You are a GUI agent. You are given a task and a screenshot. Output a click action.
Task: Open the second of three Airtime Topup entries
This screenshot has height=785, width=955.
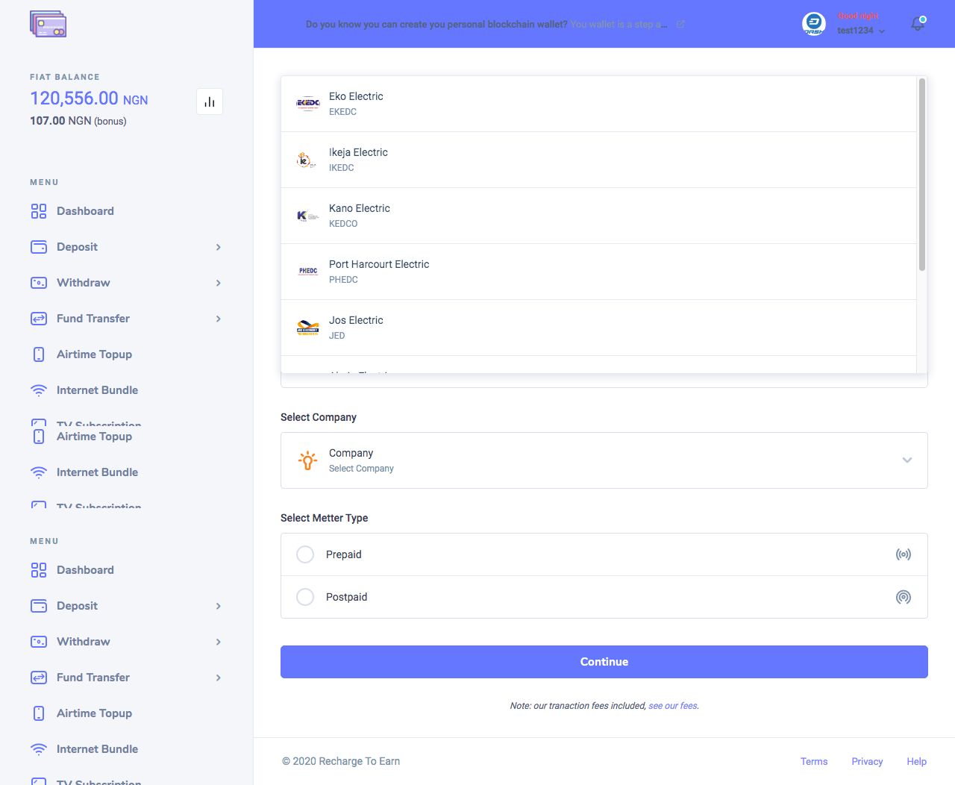click(x=94, y=437)
